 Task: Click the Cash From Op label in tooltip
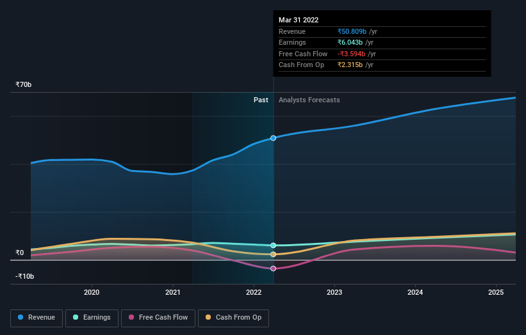301,65
